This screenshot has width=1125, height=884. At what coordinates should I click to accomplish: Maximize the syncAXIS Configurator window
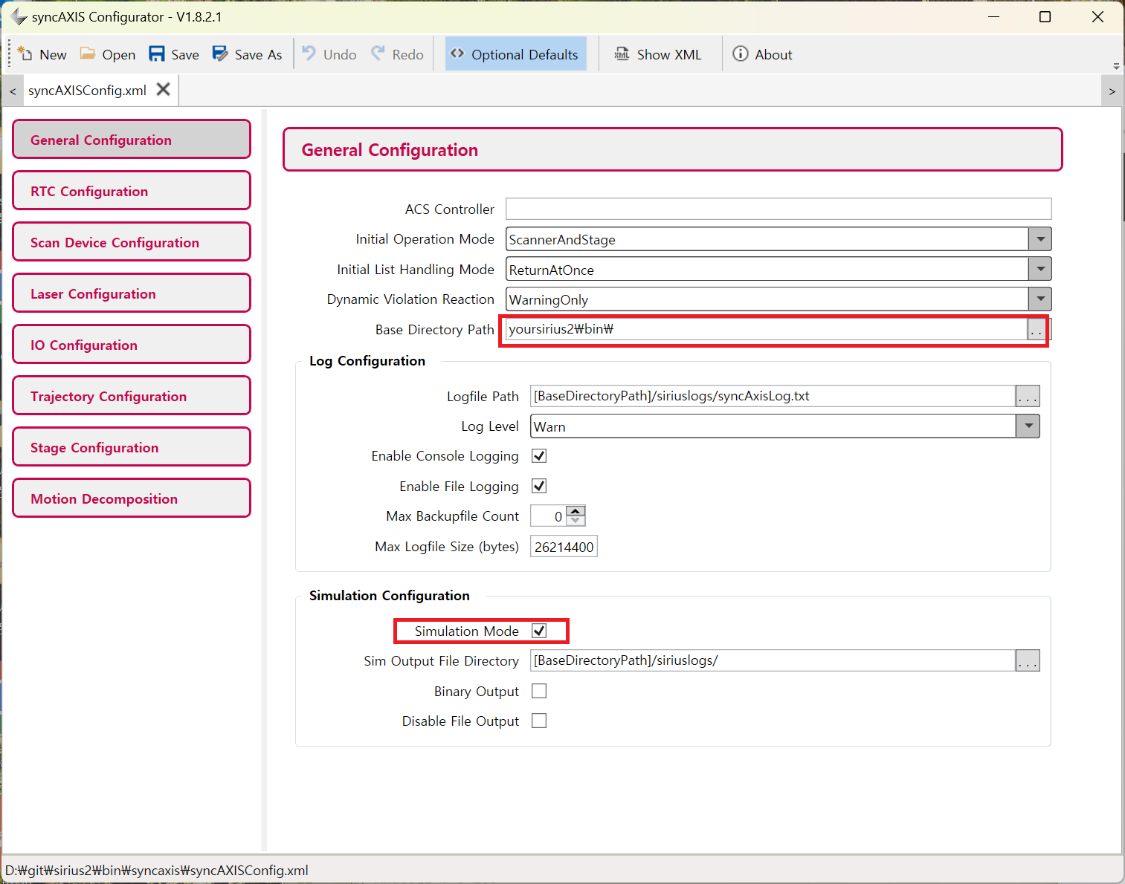[1045, 16]
